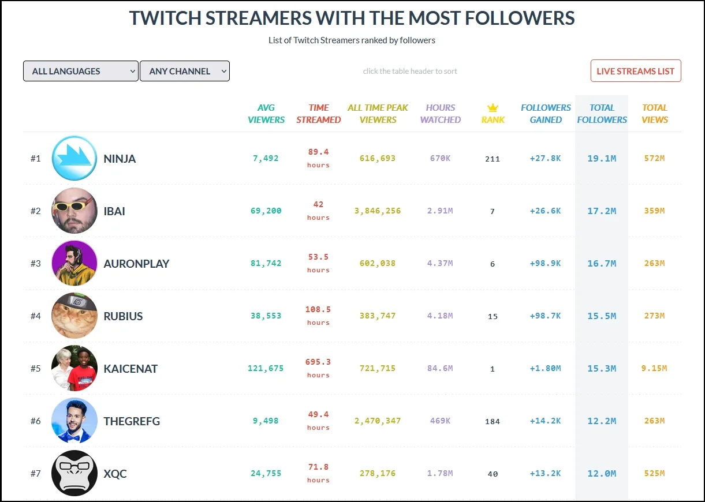705x502 pixels.
Task: Sort table by Hours Watched
Action: click(x=440, y=114)
